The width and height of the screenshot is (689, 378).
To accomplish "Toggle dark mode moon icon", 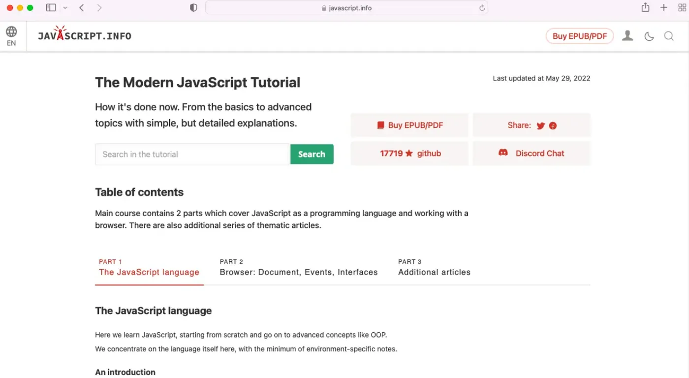I will [649, 36].
